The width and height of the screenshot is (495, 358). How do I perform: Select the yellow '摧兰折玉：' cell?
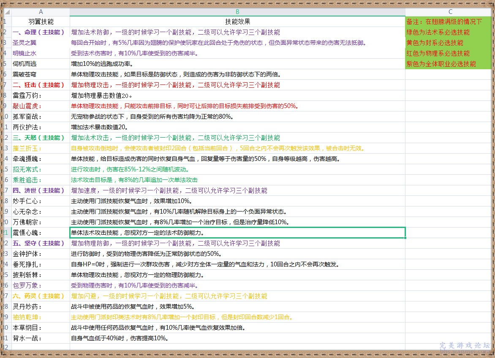point(41,148)
